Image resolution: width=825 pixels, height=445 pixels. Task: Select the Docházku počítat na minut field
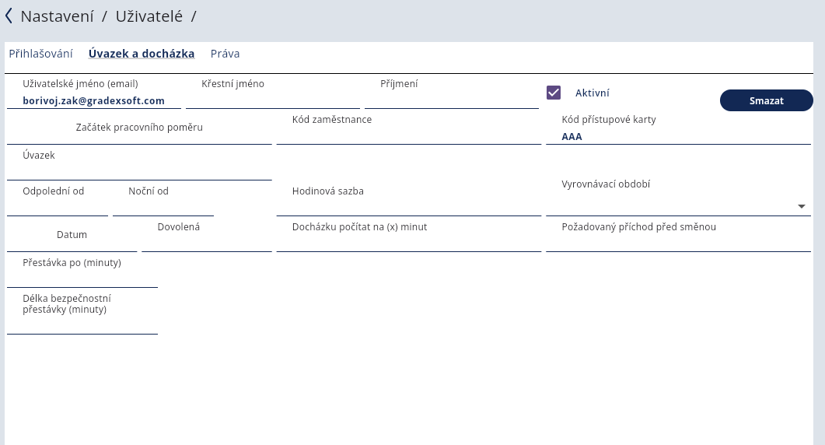pyautogui.click(x=408, y=242)
